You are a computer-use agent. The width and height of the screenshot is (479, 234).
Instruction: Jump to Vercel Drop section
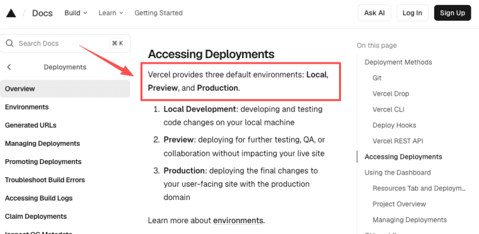[391, 93]
